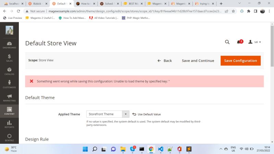Click Use Default Value link
274x154 pixels.
click(147, 114)
